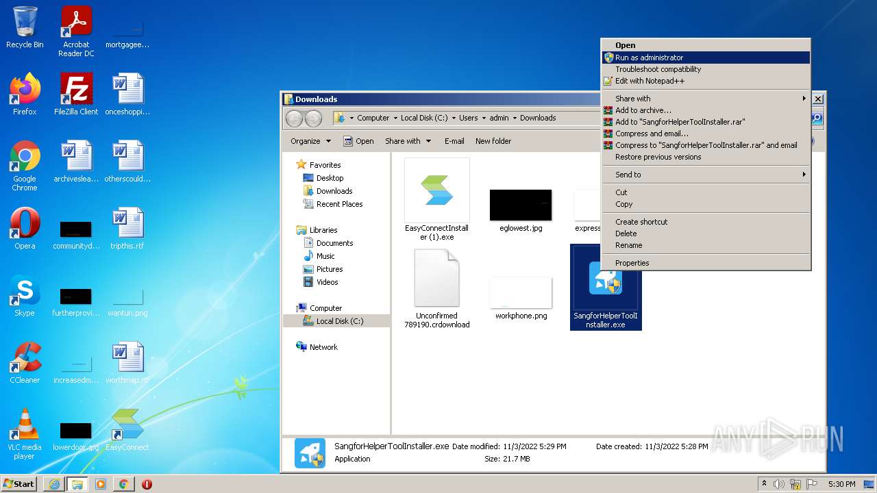
Task: Choose Edit with Notepad++
Action: [706, 81]
